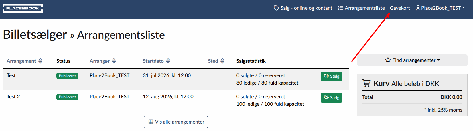
Task: Click the Vis alle arrangementer button
Action: click(x=176, y=122)
